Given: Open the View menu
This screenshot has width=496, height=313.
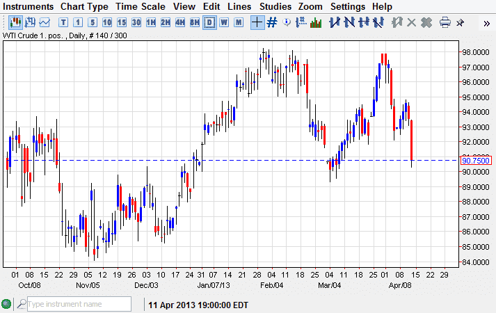Looking at the screenshot, I should (x=184, y=6).
